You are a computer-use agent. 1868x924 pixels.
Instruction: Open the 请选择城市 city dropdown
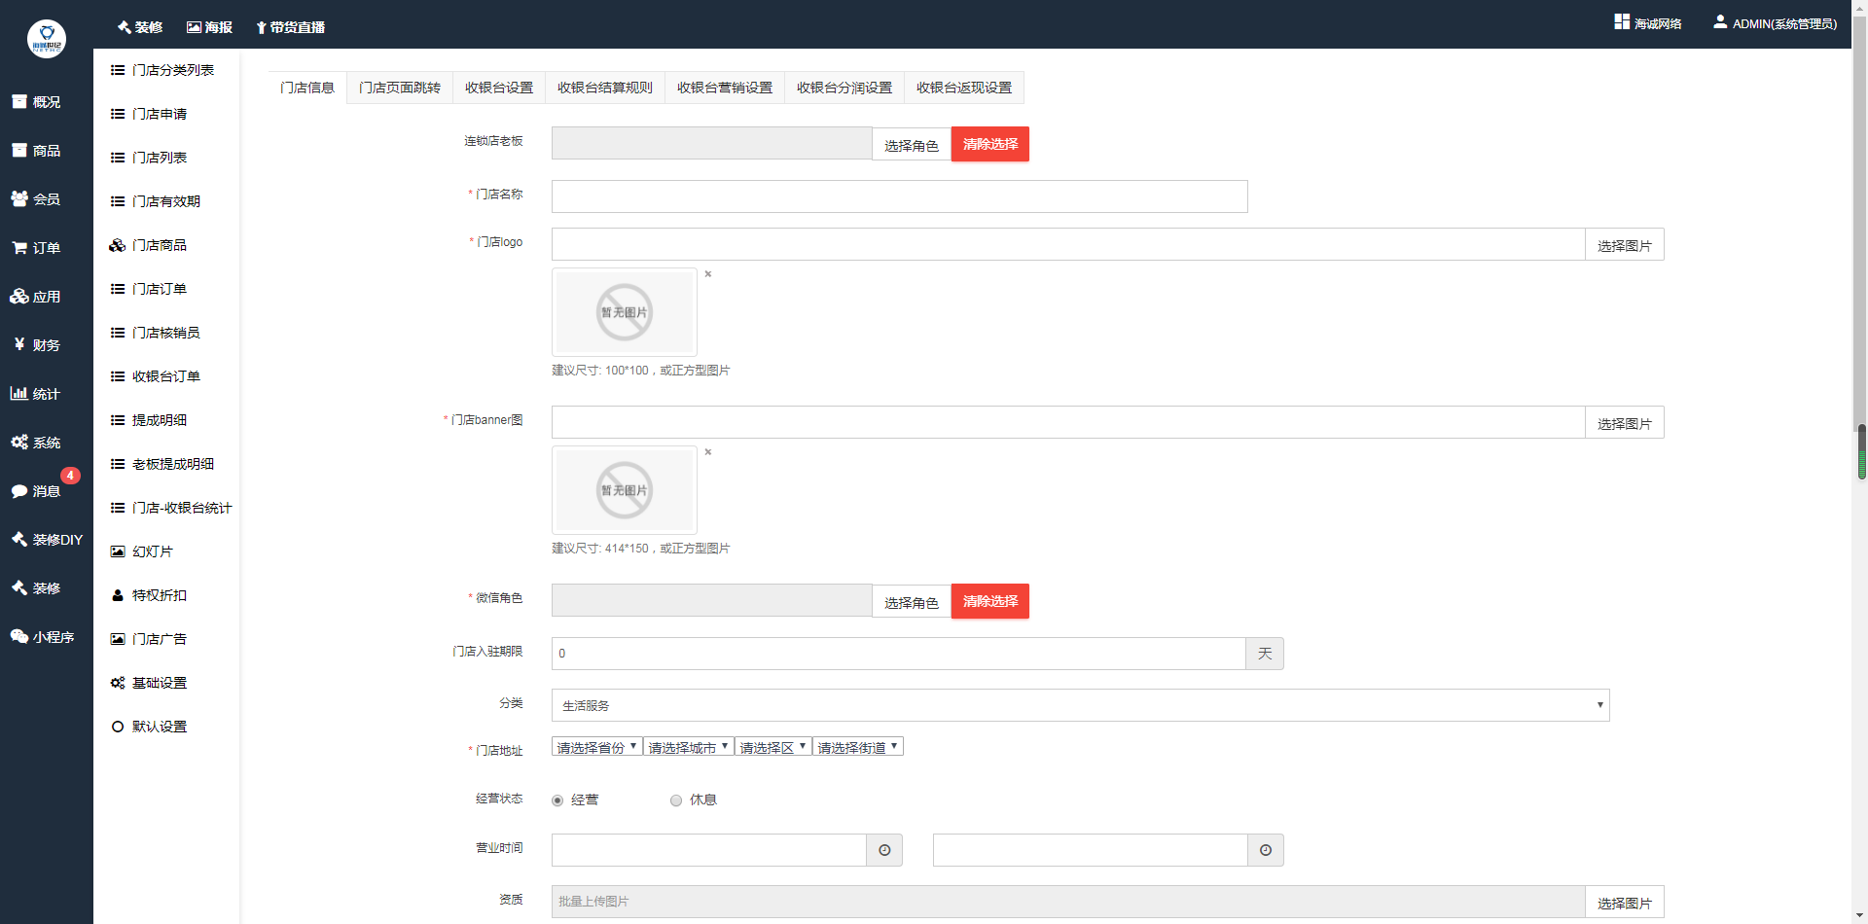click(x=689, y=747)
